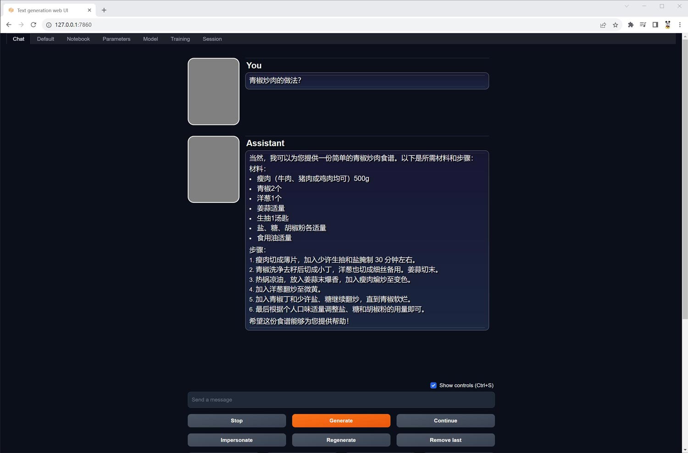Click the ingredient line 洋葱1个
688x453 pixels.
point(269,198)
